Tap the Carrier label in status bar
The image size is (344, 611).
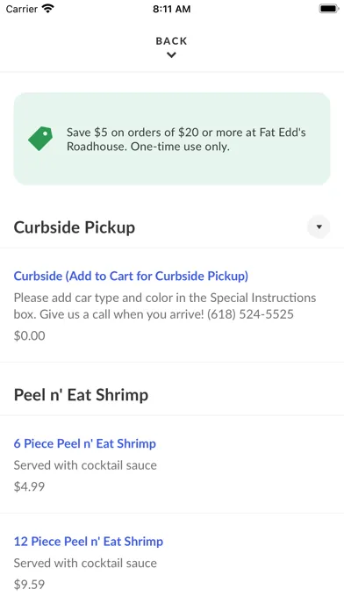pos(21,9)
